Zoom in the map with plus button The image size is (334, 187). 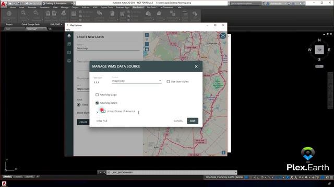click(x=147, y=35)
